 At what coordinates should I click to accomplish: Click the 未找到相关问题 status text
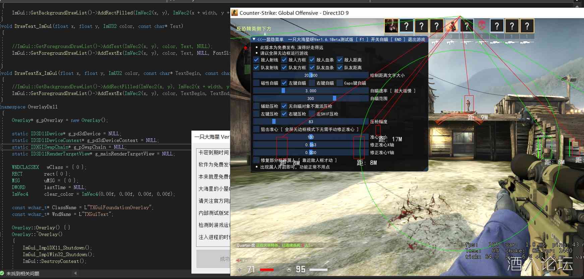[x=23, y=274]
